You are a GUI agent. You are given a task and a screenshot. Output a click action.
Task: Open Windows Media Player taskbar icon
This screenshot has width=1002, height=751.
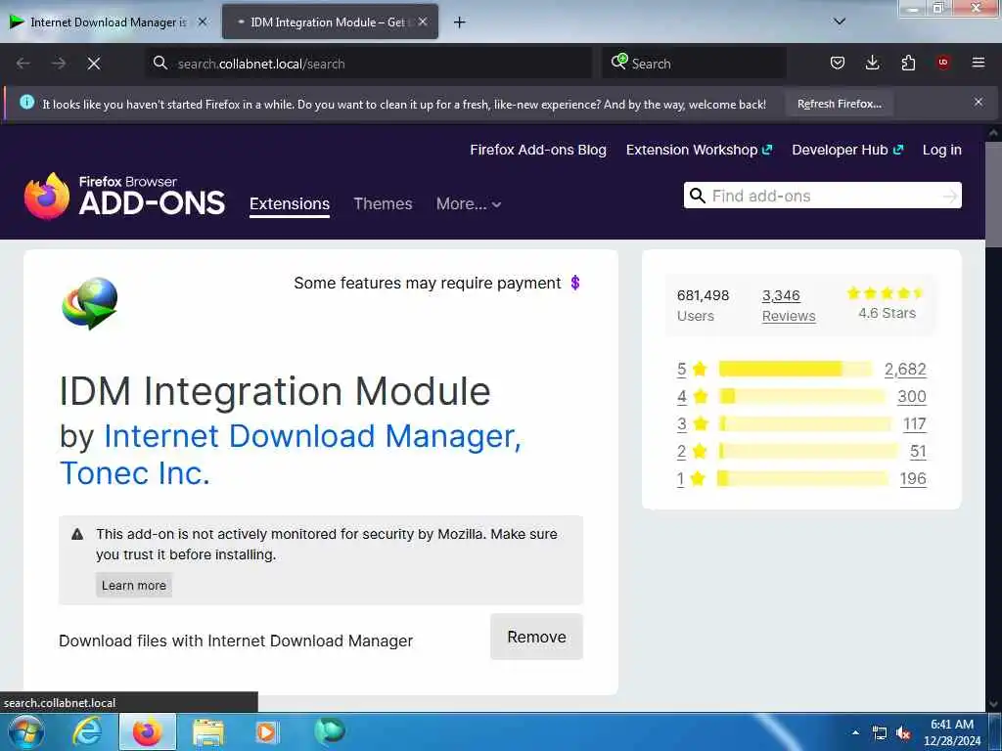point(266,732)
